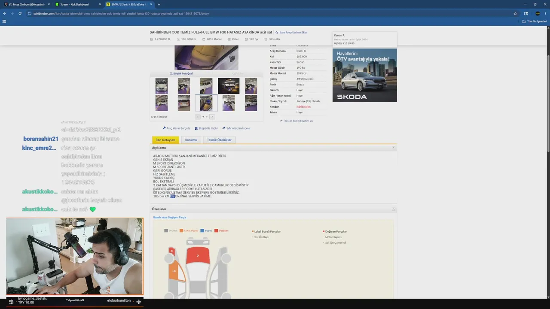Select the third thumbnail in the top row
550x309 pixels.
pyautogui.click(x=206, y=86)
